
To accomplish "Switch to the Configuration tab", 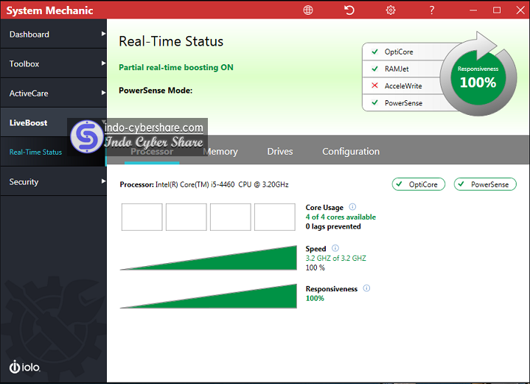I will click(x=351, y=151).
